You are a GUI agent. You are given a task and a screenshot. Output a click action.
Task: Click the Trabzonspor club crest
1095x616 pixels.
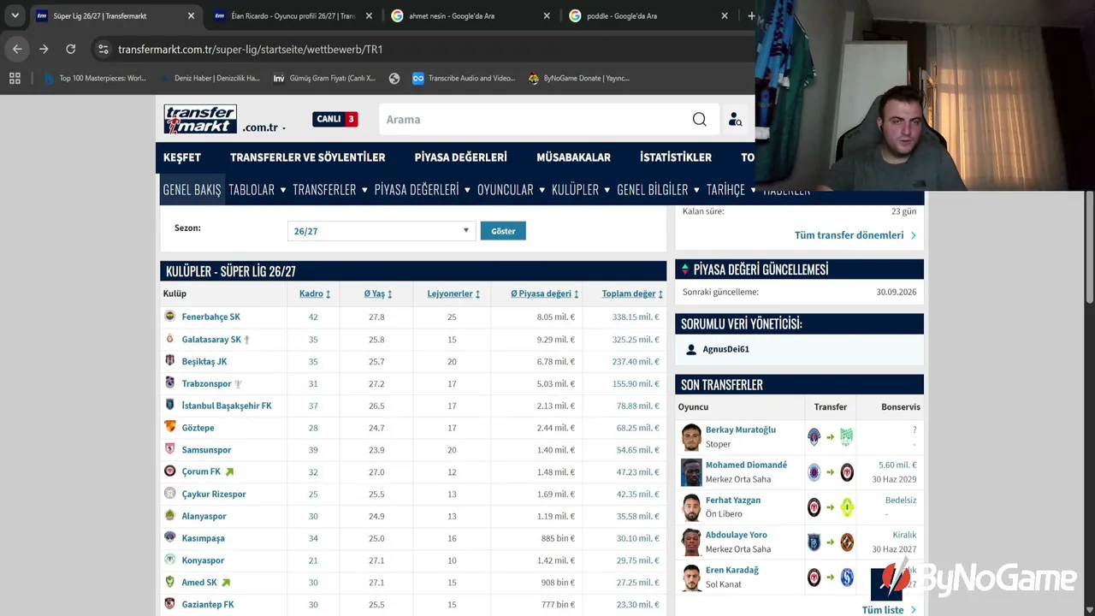pos(169,383)
